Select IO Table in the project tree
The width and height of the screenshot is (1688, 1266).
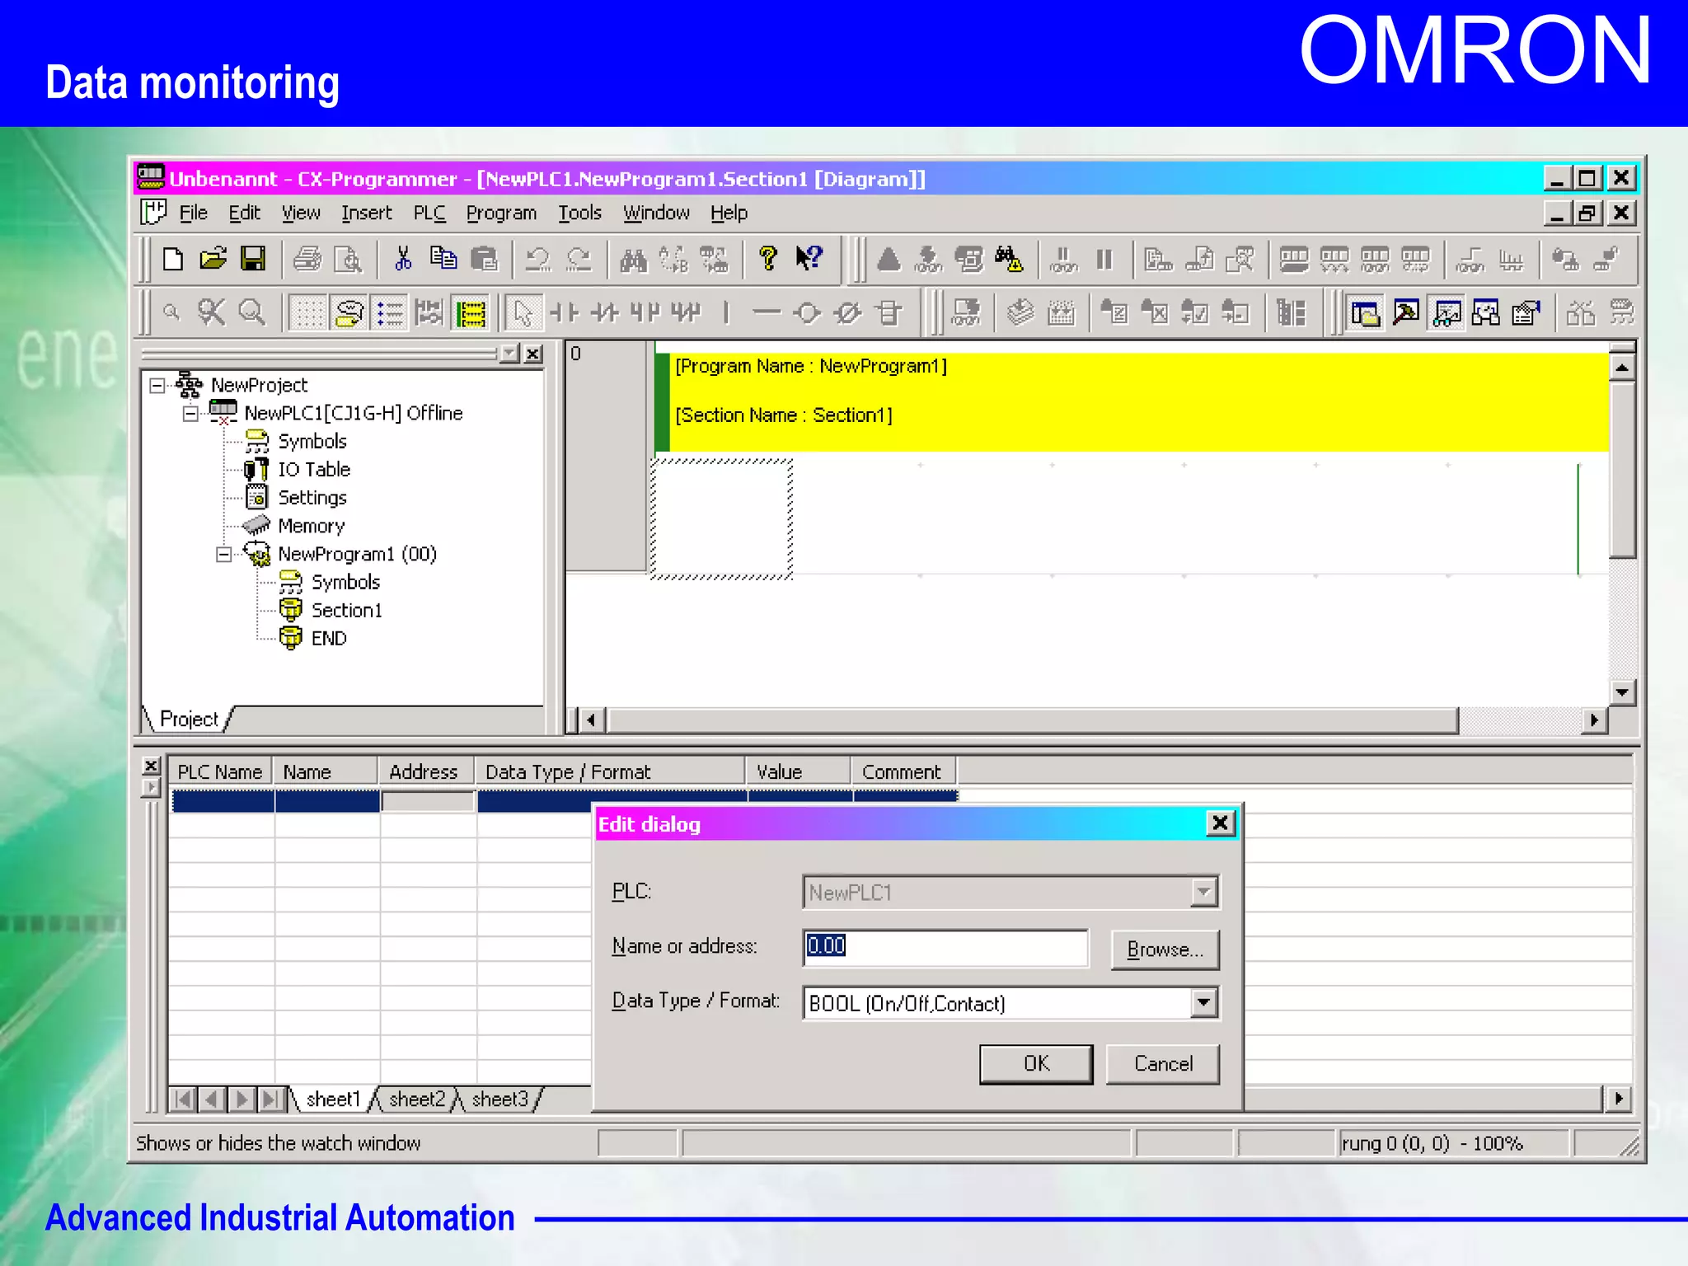314,470
